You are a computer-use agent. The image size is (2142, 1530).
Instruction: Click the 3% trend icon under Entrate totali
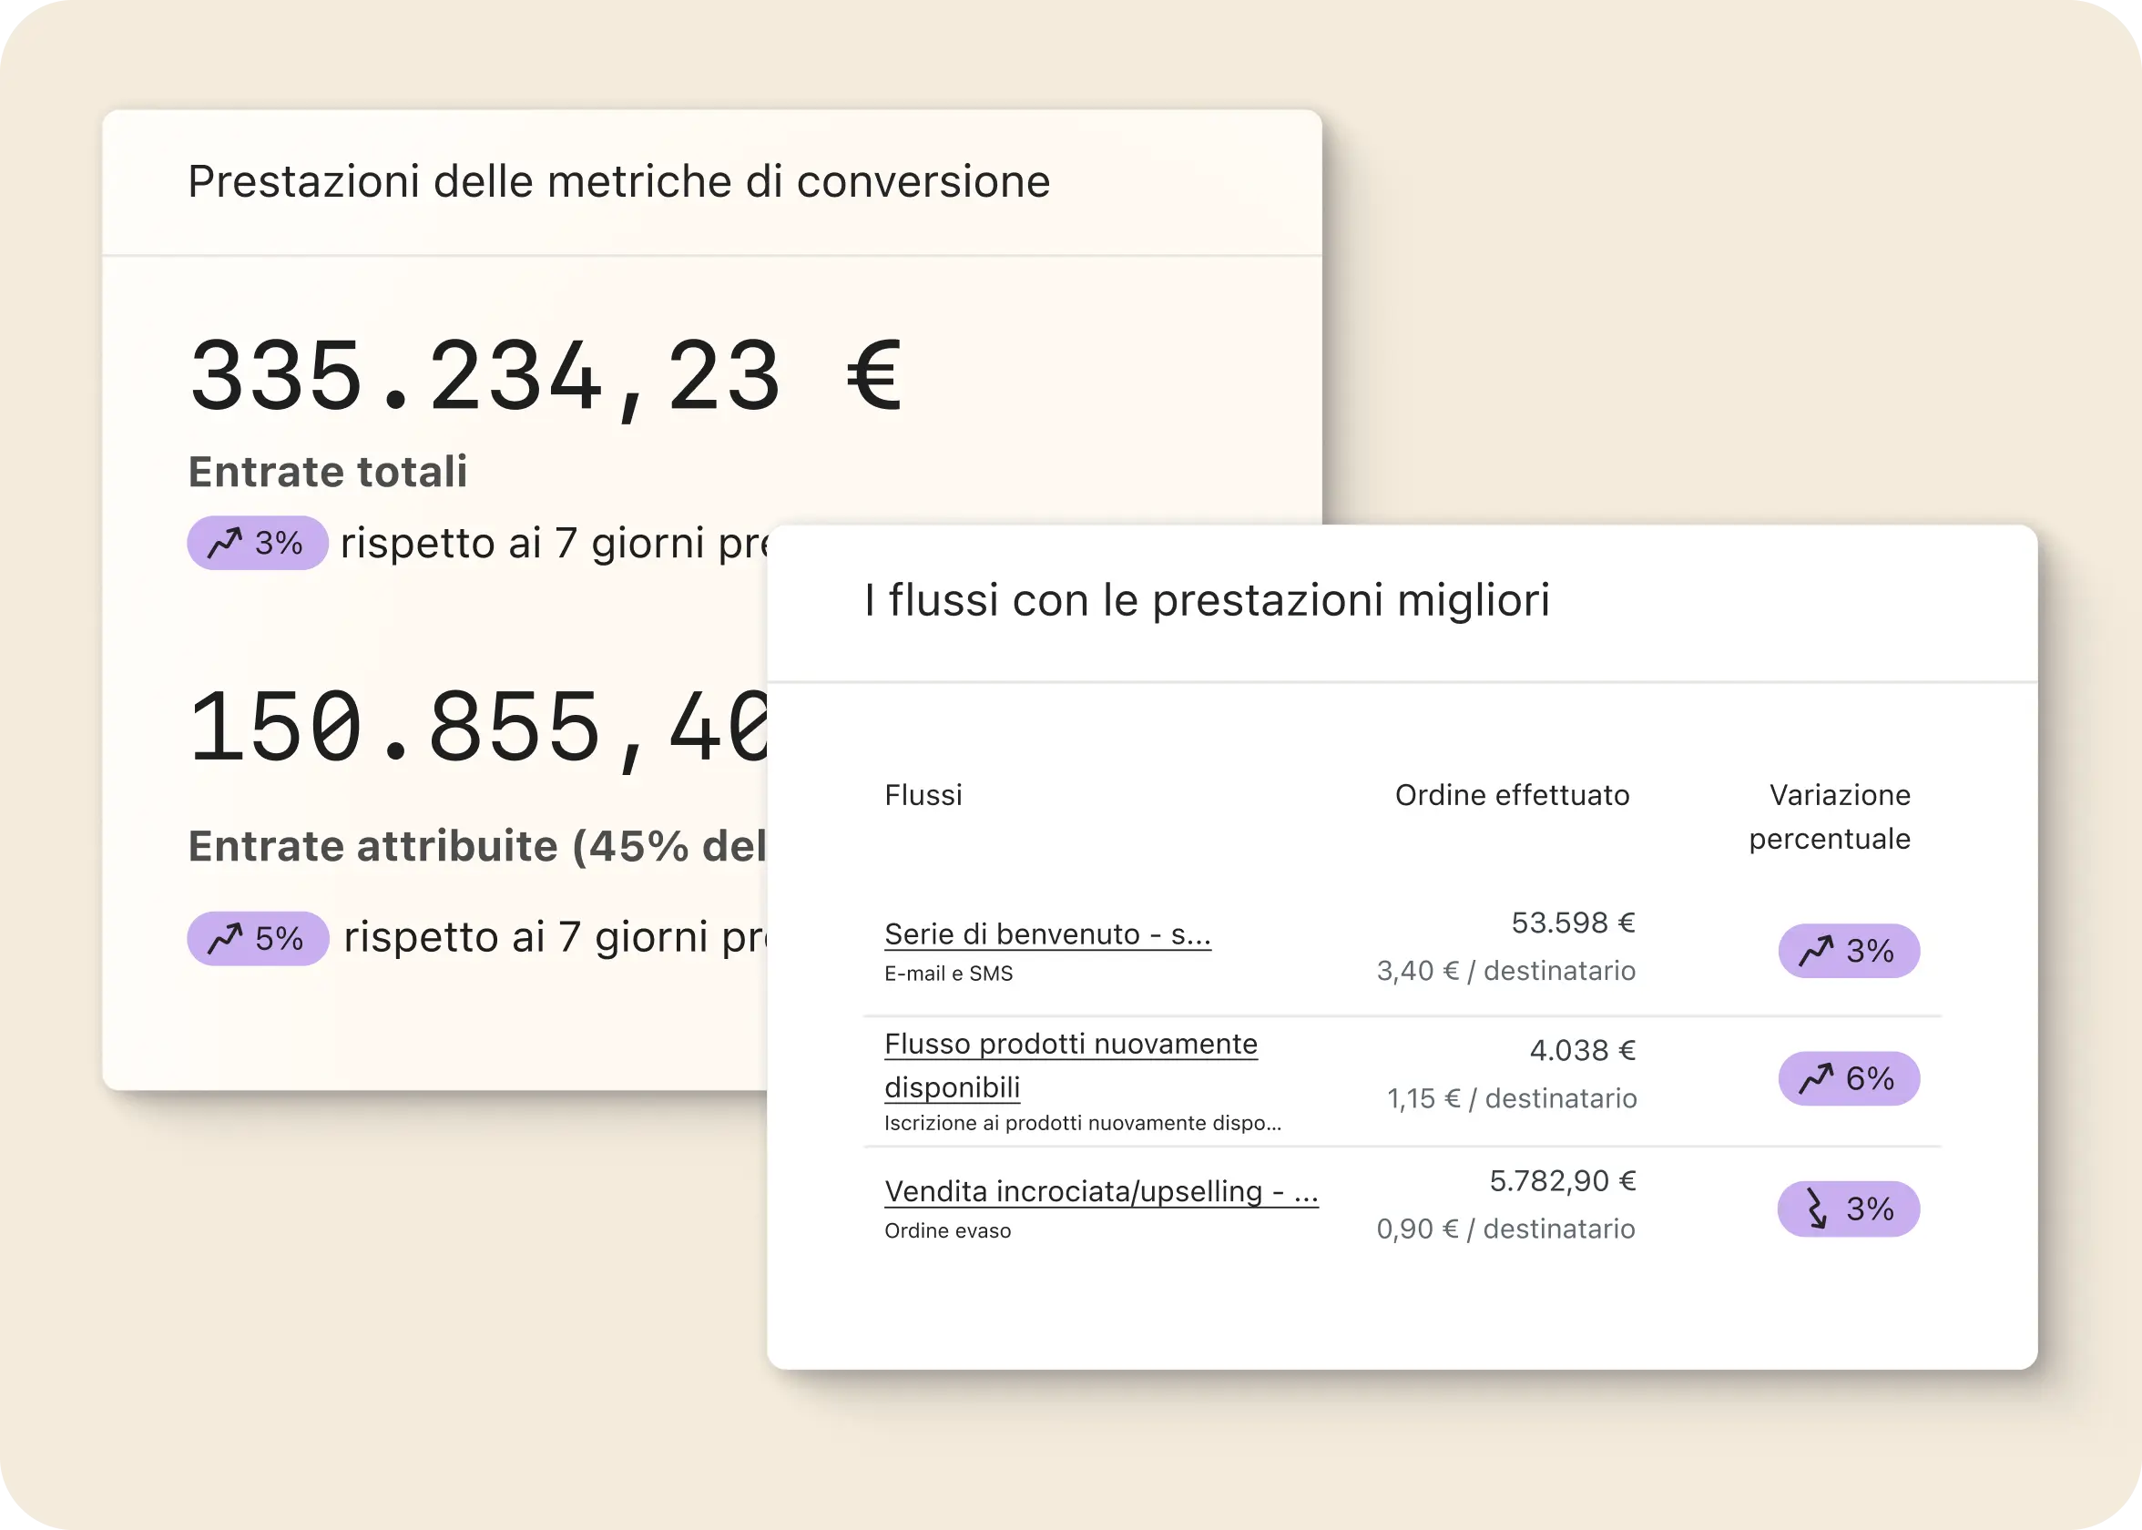point(225,543)
